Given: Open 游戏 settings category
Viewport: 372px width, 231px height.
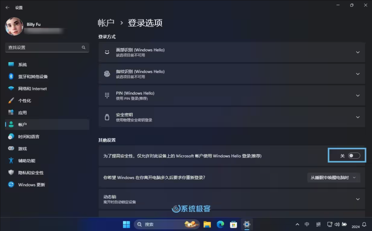Looking at the screenshot, I should (x=47, y=148).
